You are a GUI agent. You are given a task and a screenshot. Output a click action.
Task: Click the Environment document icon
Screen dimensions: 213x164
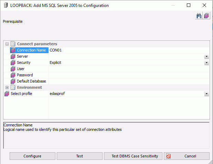pyautogui.click(x=13, y=87)
